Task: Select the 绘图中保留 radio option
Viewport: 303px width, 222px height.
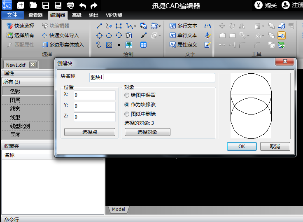Action: pyautogui.click(x=127, y=95)
